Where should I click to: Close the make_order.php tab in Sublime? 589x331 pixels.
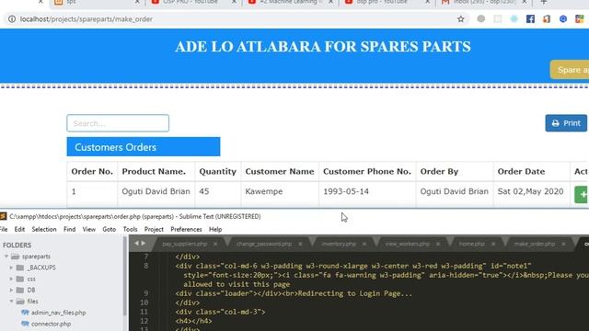[x=563, y=244]
